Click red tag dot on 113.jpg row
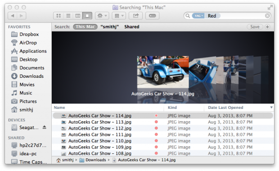Image resolution: width=279 pixels, height=171 pixels. coord(156,122)
